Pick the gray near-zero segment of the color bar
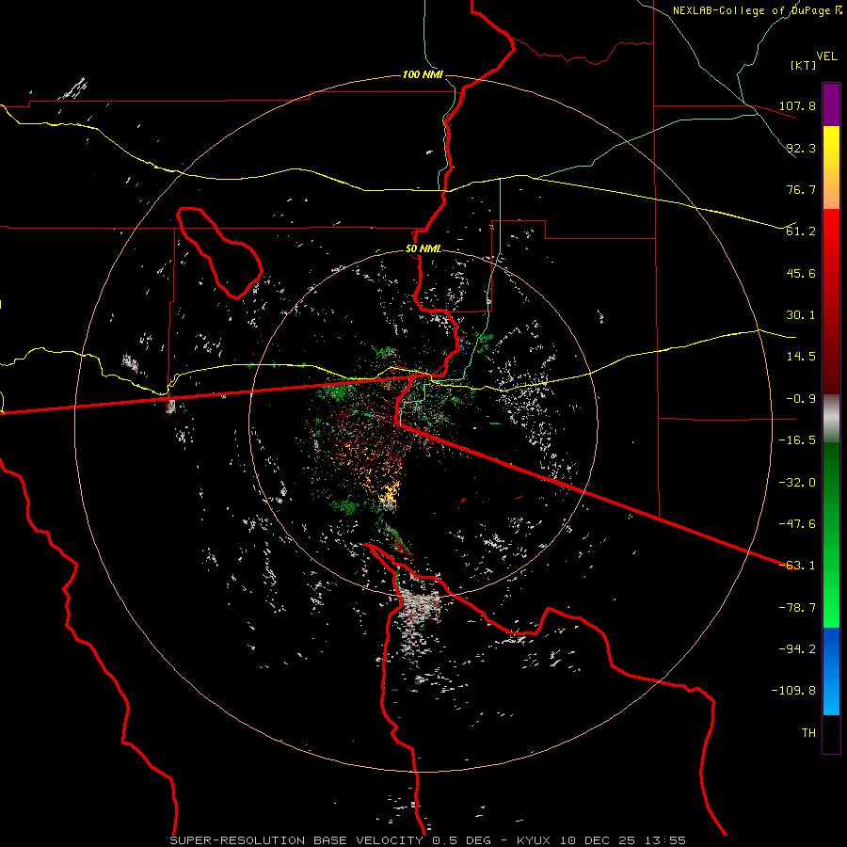This screenshot has width=847, height=847. click(831, 419)
